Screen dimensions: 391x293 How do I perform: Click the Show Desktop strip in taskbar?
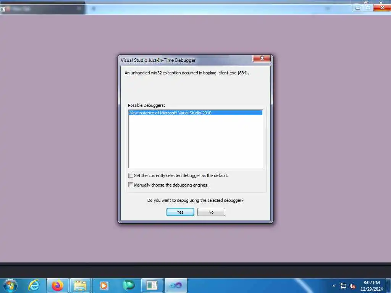388,285
